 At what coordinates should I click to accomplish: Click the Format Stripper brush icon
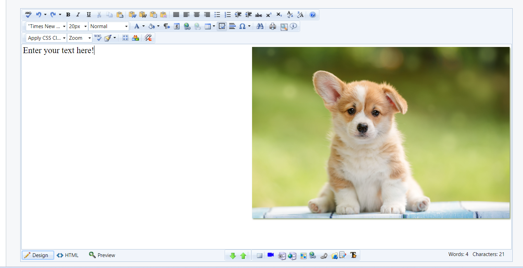108,38
